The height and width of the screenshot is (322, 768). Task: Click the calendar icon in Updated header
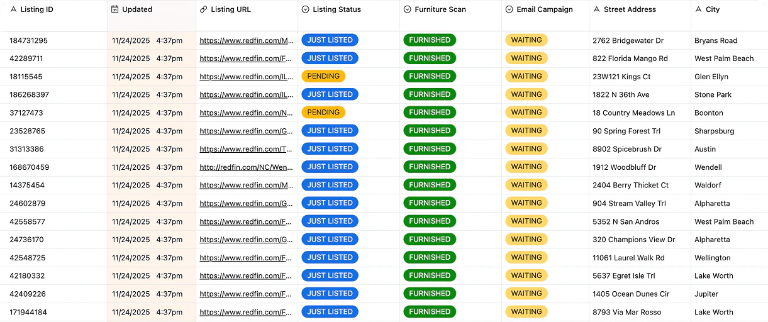pyautogui.click(x=115, y=9)
